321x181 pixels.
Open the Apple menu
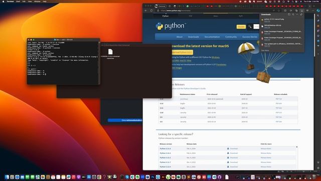click(x=3, y=2)
